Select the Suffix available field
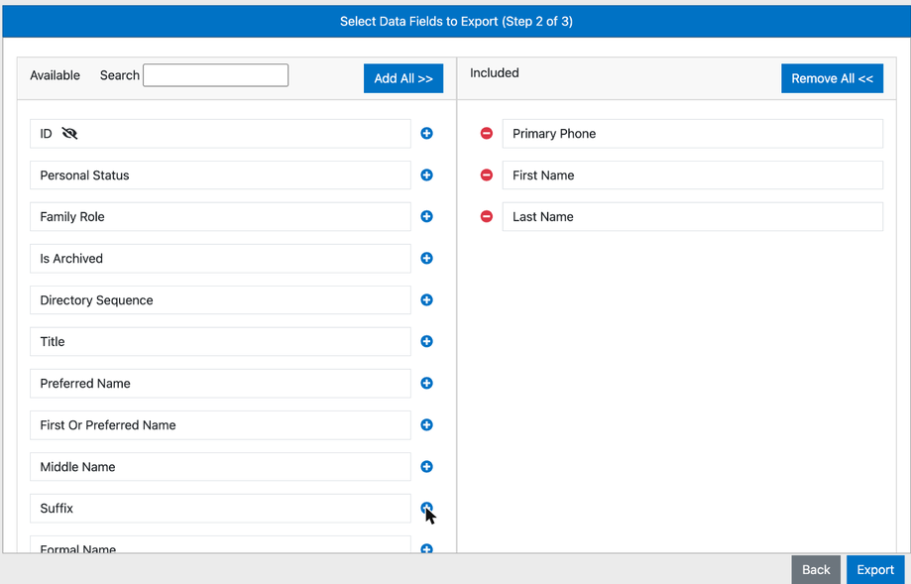 pyautogui.click(x=220, y=508)
